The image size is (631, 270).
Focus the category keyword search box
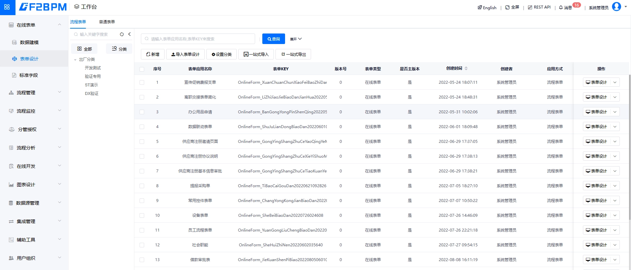pos(95,34)
